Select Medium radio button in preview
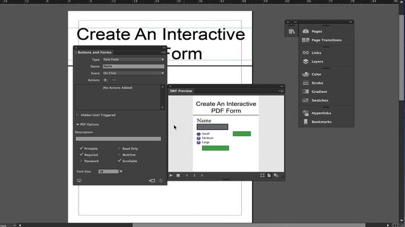 (x=199, y=138)
